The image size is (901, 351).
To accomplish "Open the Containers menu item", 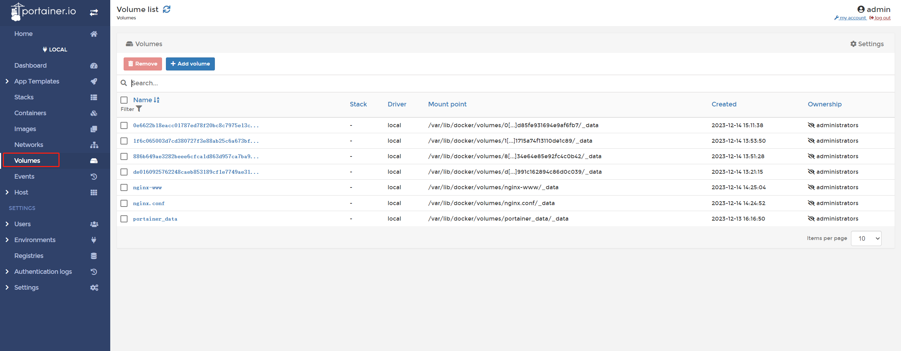I will pyautogui.click(x=30, y=113).
